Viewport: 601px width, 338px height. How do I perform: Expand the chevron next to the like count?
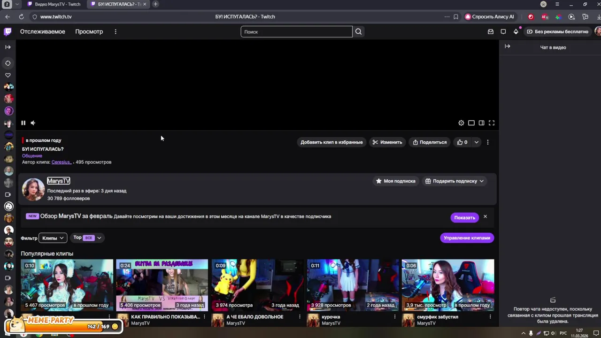tap(476, 142)
